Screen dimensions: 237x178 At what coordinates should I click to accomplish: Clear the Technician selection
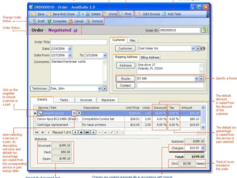point(105,88)
